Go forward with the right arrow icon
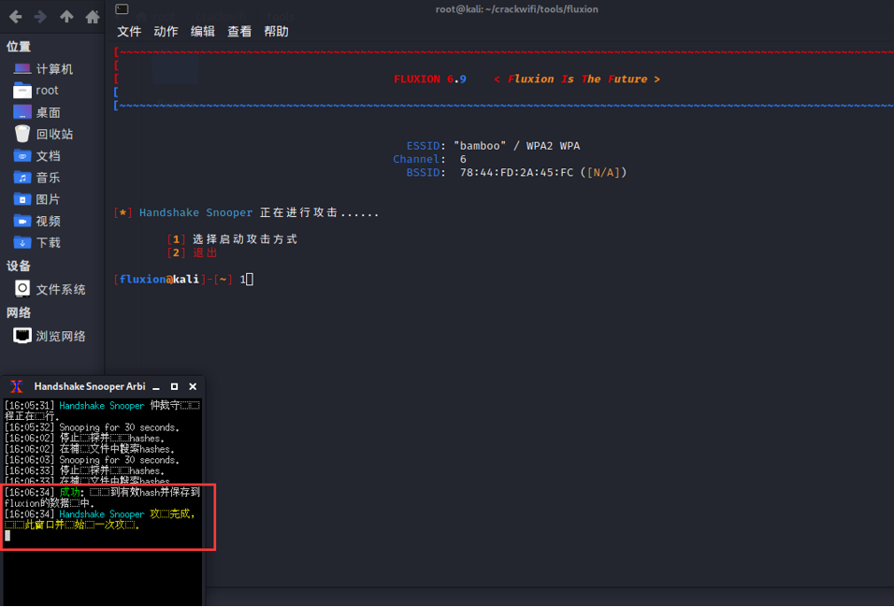Screen dimensions: 894x607 click(x=40, y=17)
